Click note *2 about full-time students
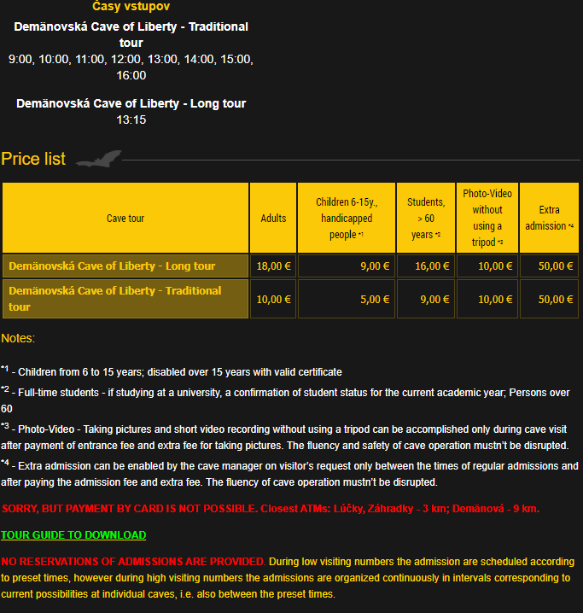This screenshot has height=613, width=583. [285, 400]
